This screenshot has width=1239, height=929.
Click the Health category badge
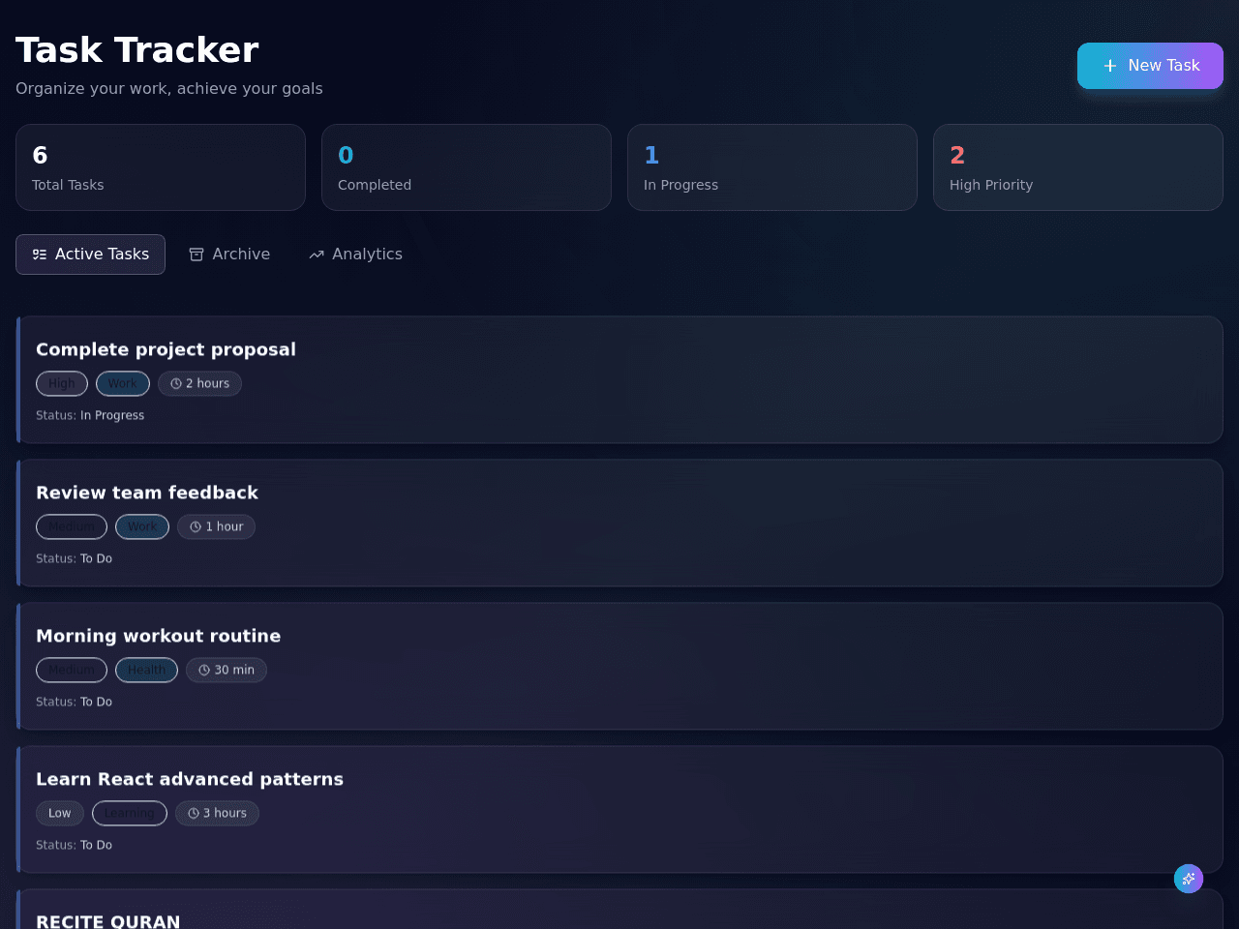(146, 671)
